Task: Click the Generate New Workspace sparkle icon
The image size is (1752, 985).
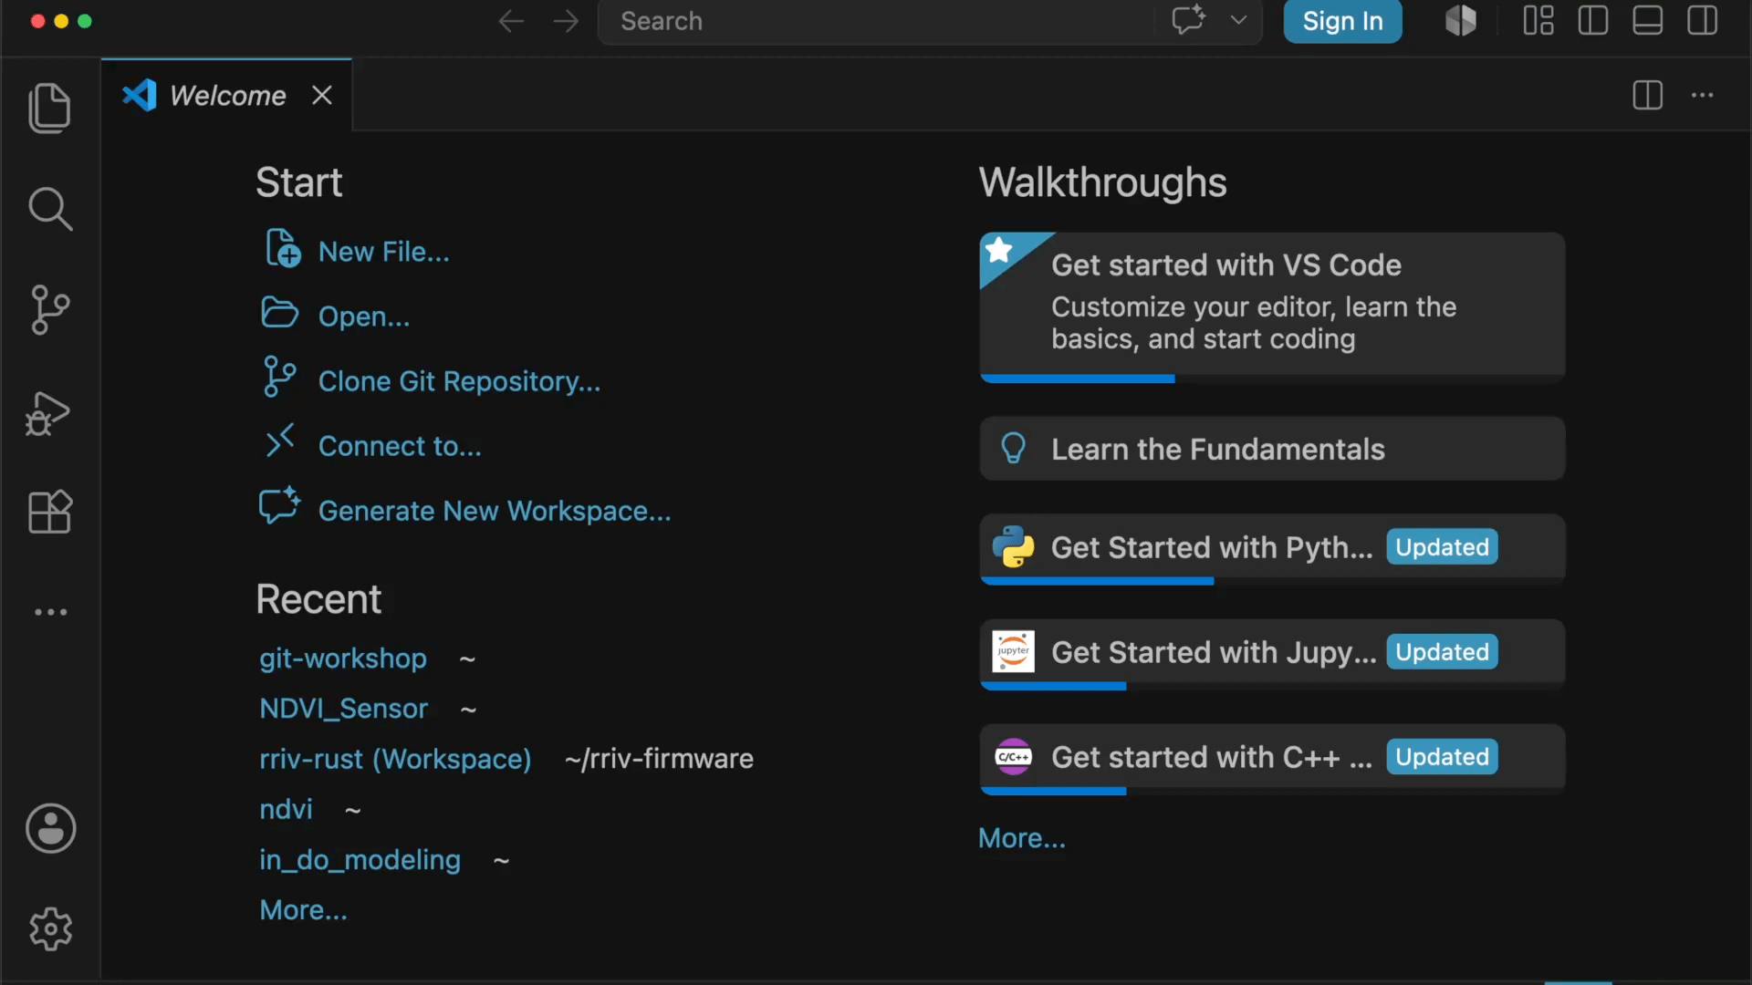Action: [279, 505]
